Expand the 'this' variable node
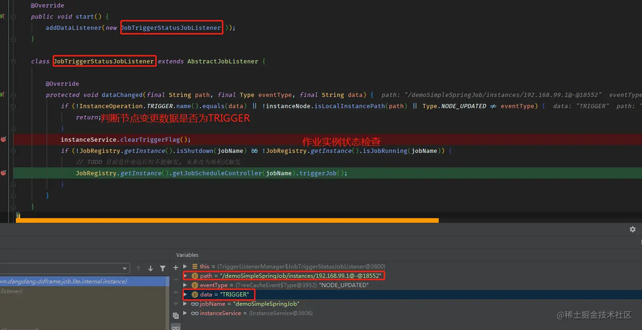The width and height of the screenshot is (642, 330). point(186,267)
